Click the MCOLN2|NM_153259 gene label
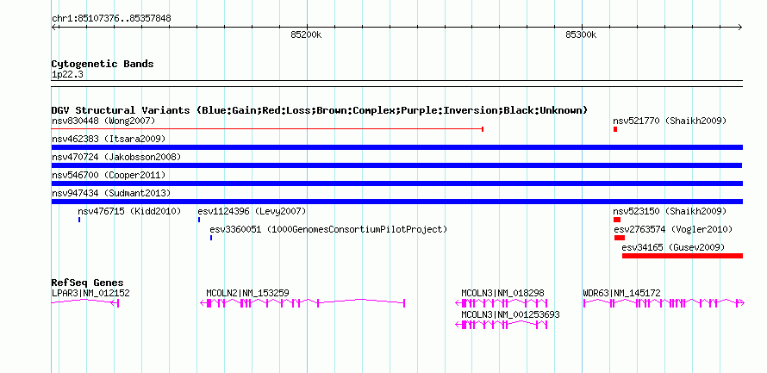The image size is (767, 373). [x=247, y=293]
